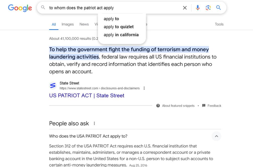The height and width of the screenshot is (167, 253).
Task: Choose "apply to quizlet" suggestion
Action: pyautogui.click(x=119, y=27)
